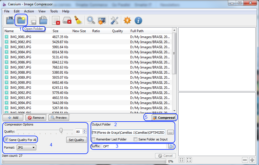
Task: Click the Quality value field showing 80
Action: (x=79, y=131)
